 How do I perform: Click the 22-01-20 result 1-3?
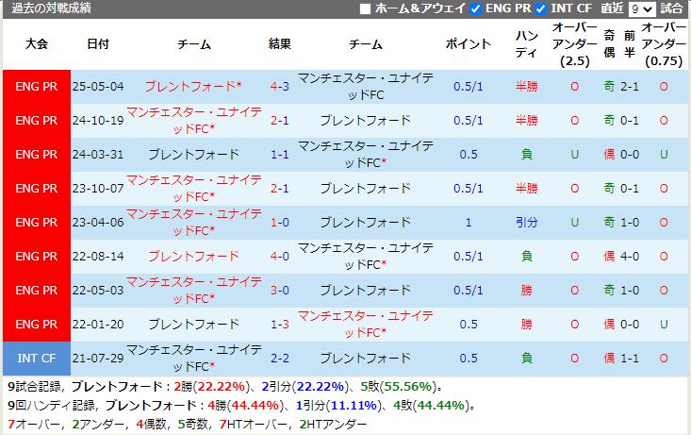coord(280,325)
